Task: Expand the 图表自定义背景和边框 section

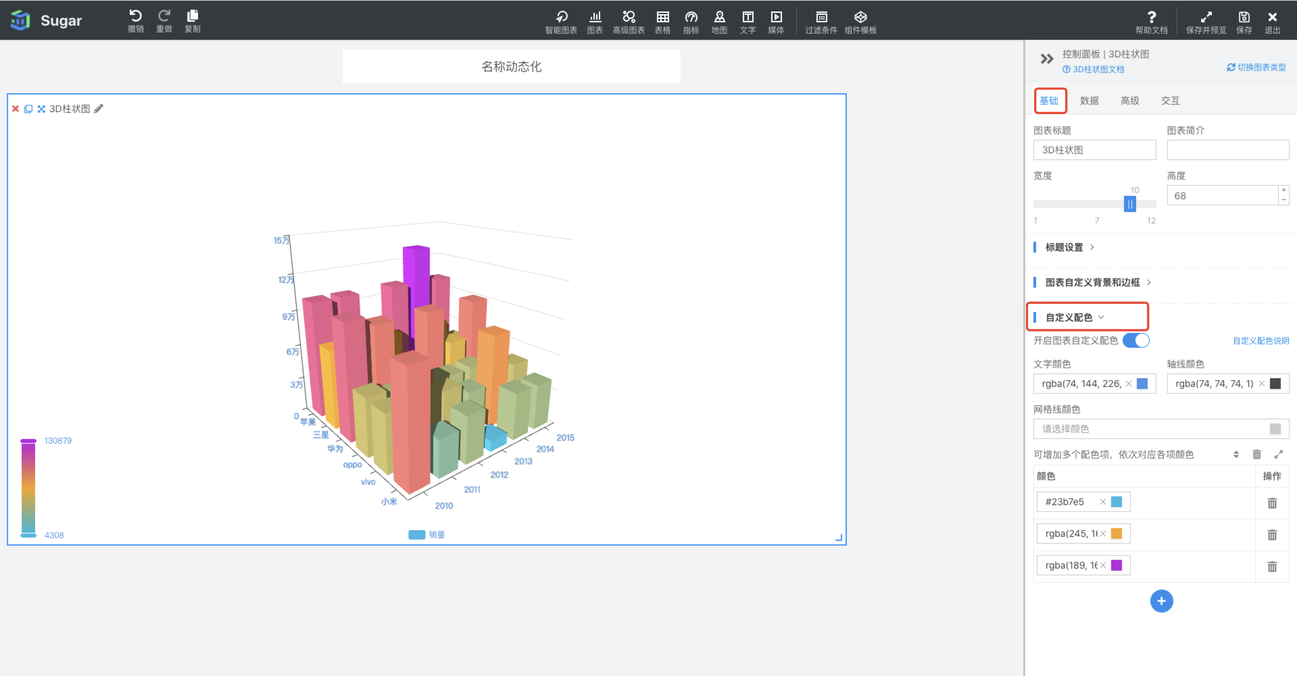Action: [x=1098, y=282]
